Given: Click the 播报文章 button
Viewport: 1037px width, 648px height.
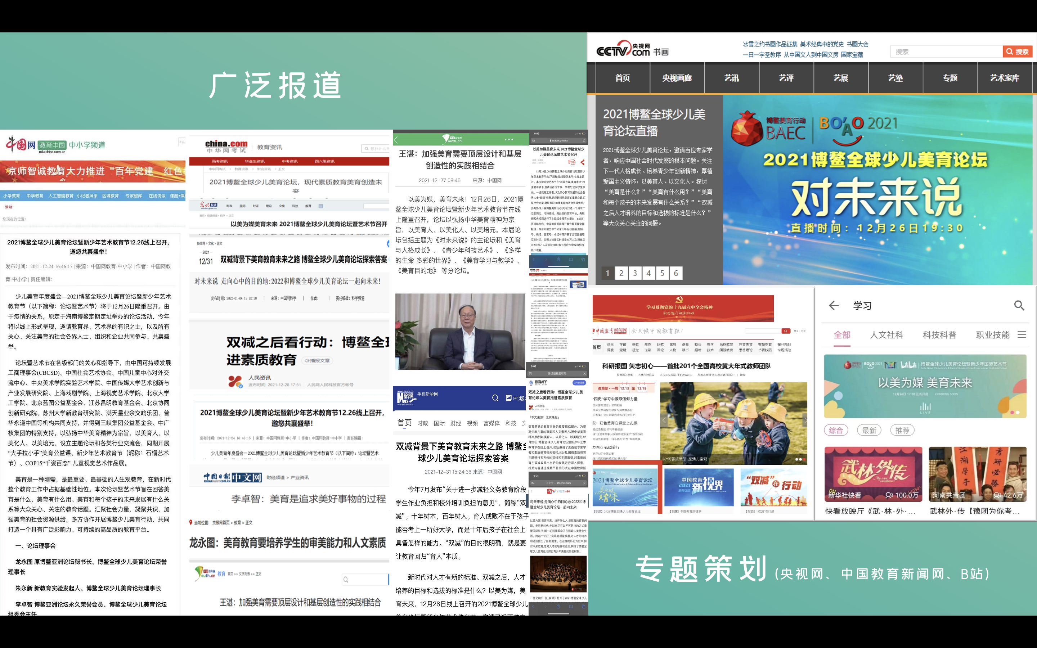Looking at the screenshot, I should pos(317,360).
